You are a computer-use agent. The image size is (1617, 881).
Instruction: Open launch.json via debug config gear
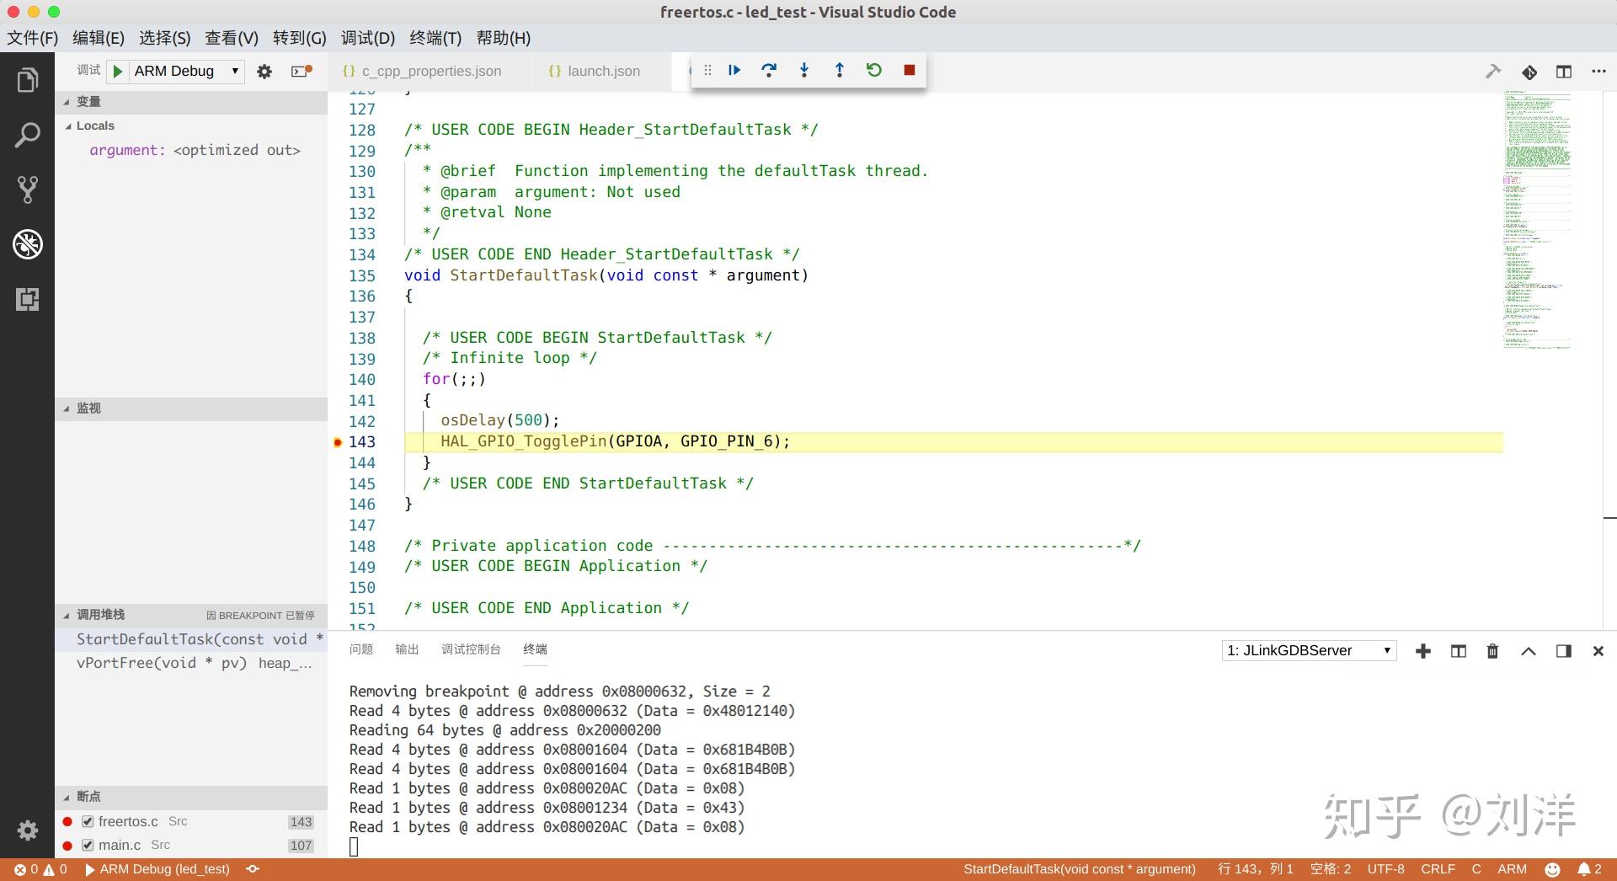264,72
